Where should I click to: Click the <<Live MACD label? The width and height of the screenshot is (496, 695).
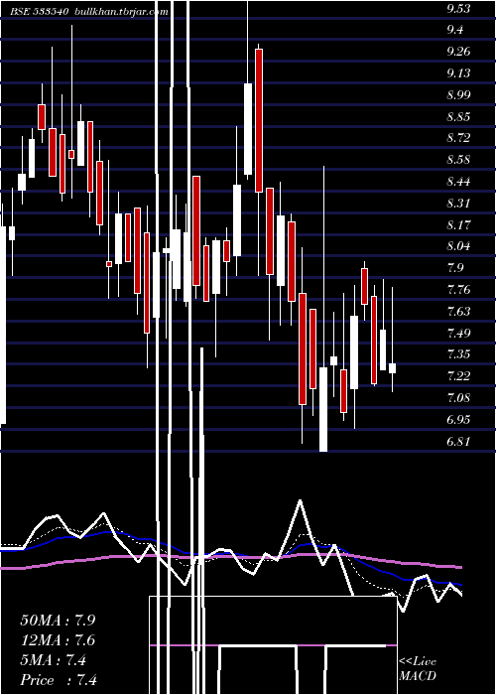(x=418, y=669)
